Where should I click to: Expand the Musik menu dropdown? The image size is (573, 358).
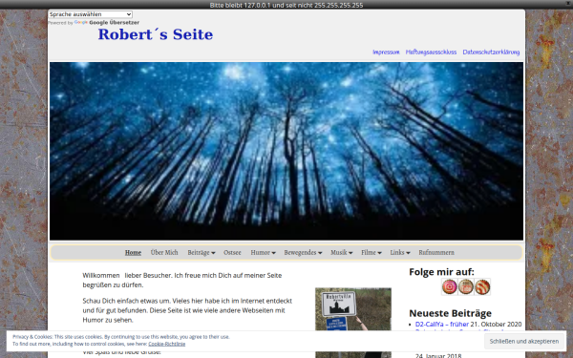click(342, 252)
